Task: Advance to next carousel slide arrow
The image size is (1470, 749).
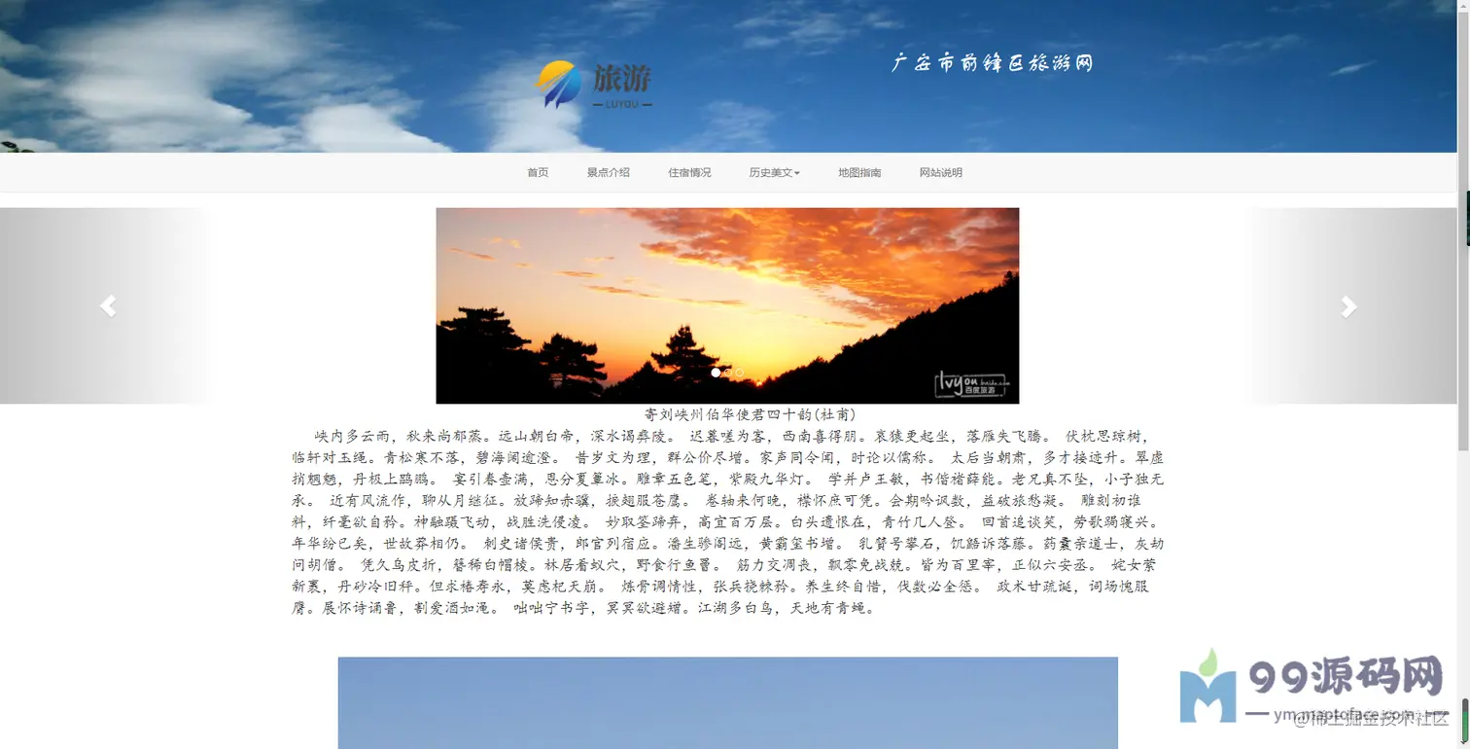Action: point(1348,305)
